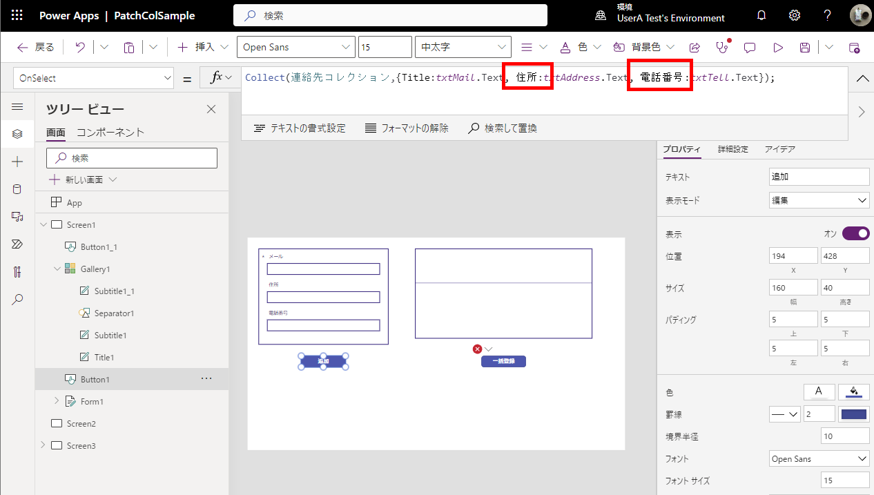The image size is (874, 495).
Task: Select the Insert (+) icon in left rail
Action: coord(17,162)
